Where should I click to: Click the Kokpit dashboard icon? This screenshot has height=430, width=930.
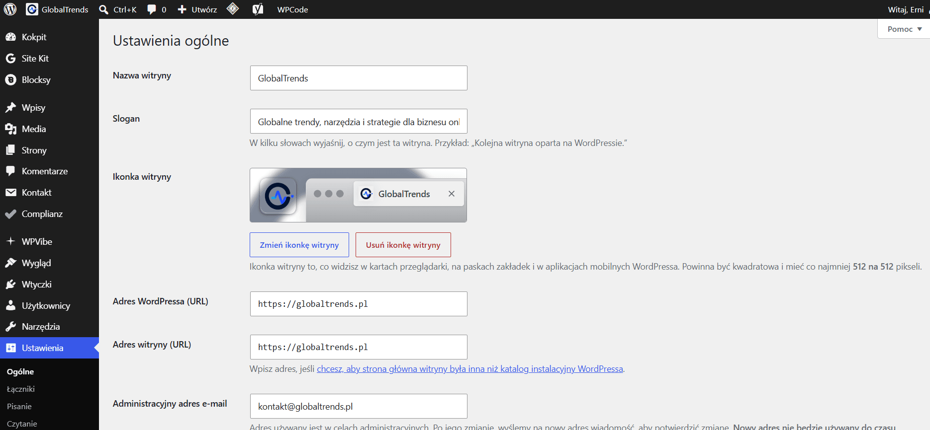[x=10, y=37]
